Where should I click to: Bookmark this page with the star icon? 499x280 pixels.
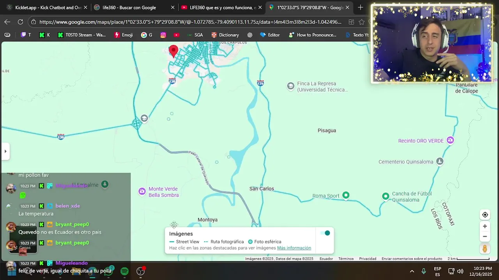(362, 22)
